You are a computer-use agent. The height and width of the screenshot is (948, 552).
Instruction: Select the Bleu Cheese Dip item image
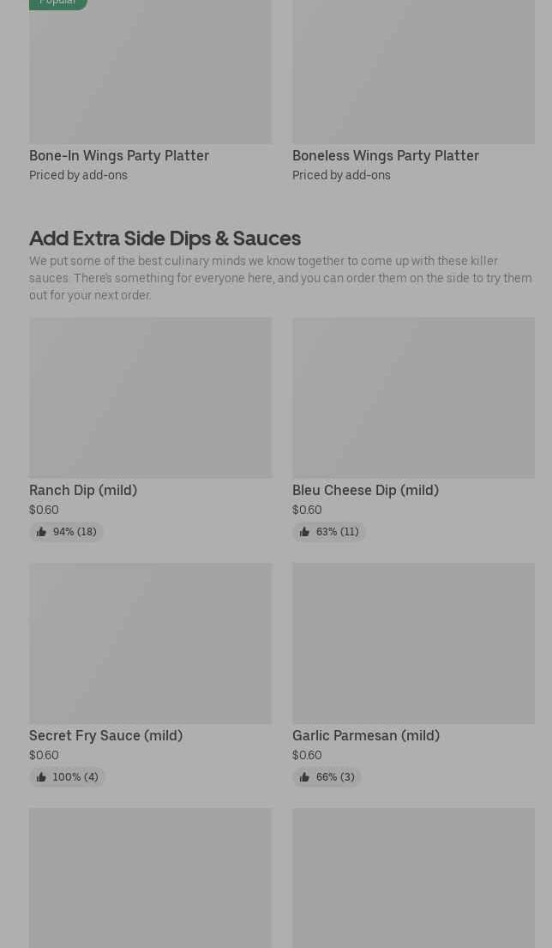tap(413, 397)
